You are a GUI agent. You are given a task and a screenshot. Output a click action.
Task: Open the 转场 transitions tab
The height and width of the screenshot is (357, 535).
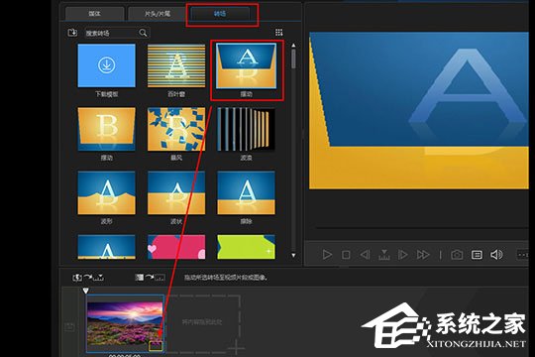(x=220, y=14)
